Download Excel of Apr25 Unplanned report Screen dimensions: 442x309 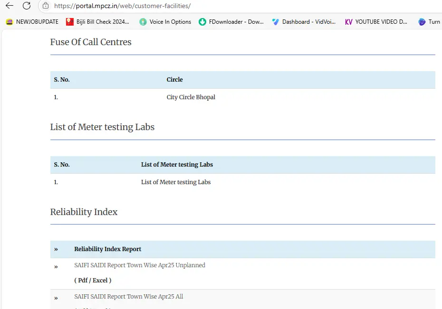pyautogui.click(x=100, y=281)
